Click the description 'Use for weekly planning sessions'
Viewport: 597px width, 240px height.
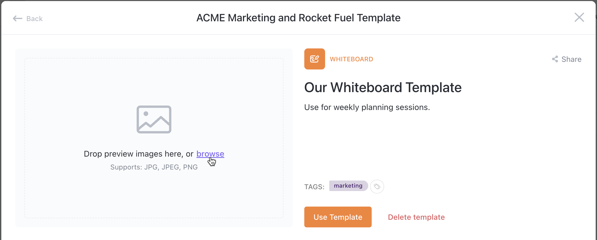(x=367, y=107)
